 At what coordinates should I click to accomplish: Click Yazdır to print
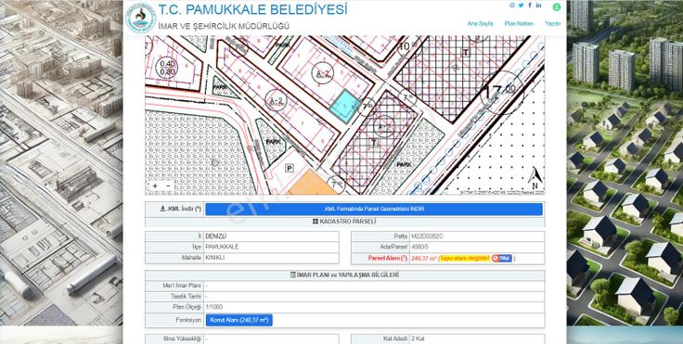coord(552,23)
